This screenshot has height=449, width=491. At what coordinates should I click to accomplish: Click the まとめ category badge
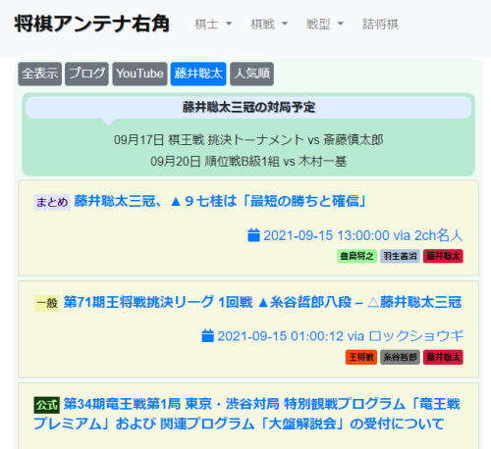(52, 202)
